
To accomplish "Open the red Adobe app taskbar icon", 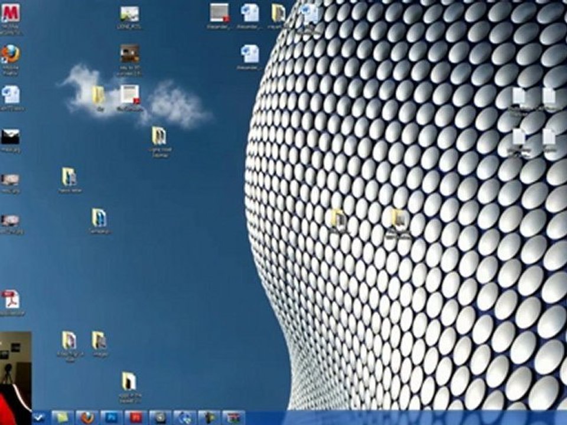I will pyautogui.click(x=136, y=418).
